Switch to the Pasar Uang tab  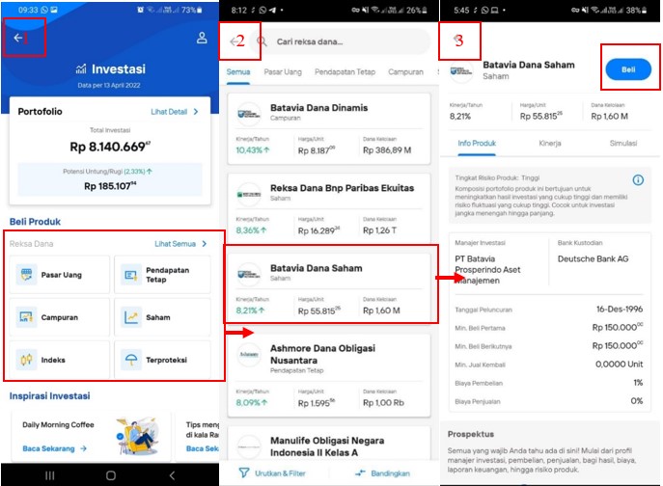tap(283, 72)
